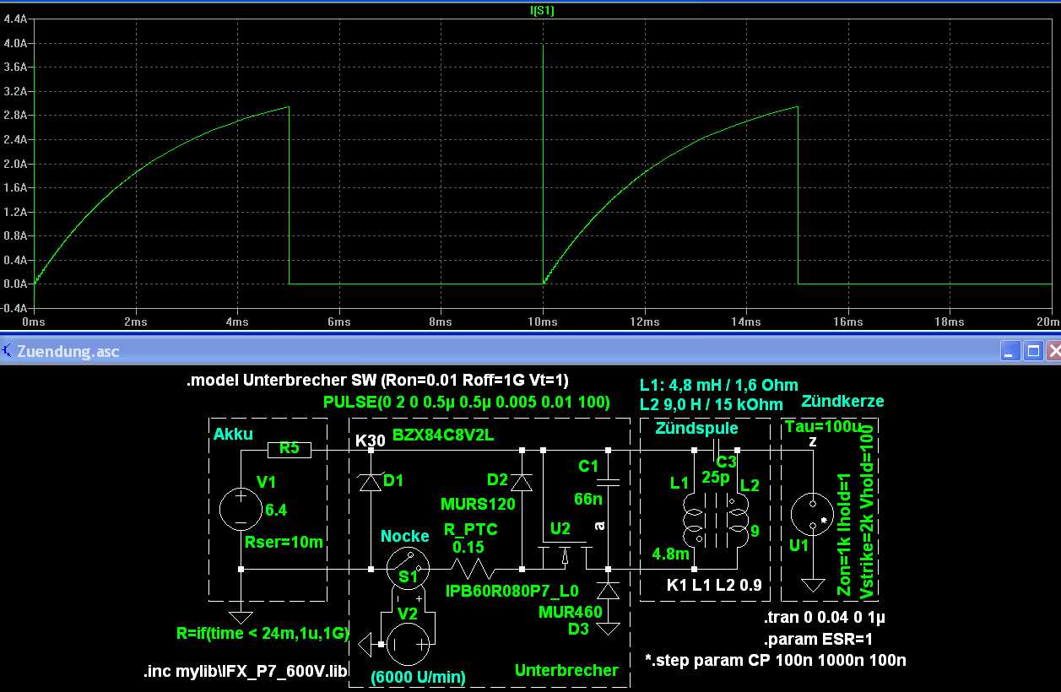Select the R_PTC resistor symbol

point(471,568)
